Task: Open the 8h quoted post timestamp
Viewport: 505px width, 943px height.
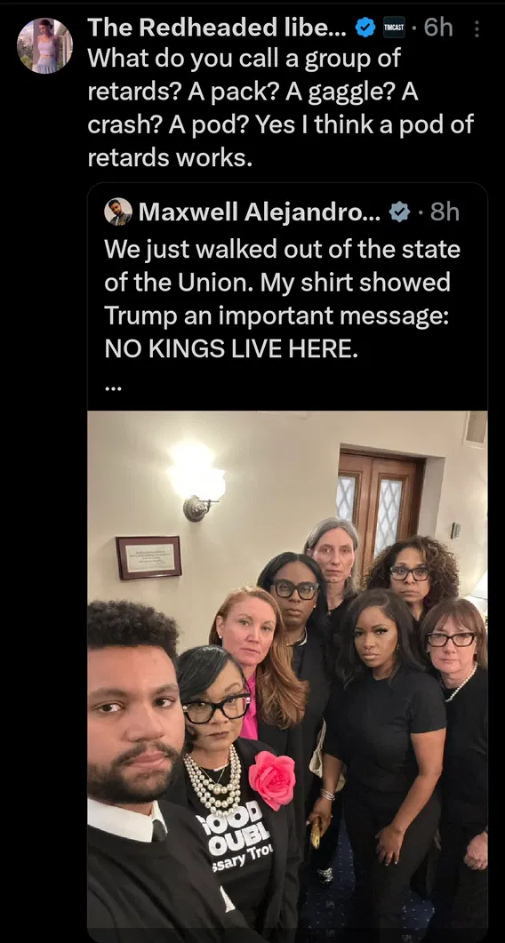Action: tap(445, 212)
